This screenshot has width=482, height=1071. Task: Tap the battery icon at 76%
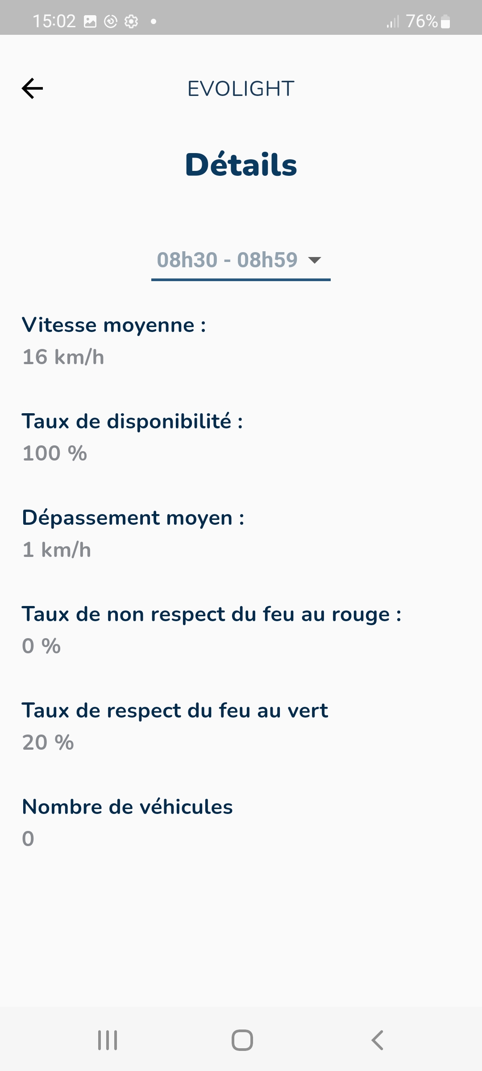445,21
